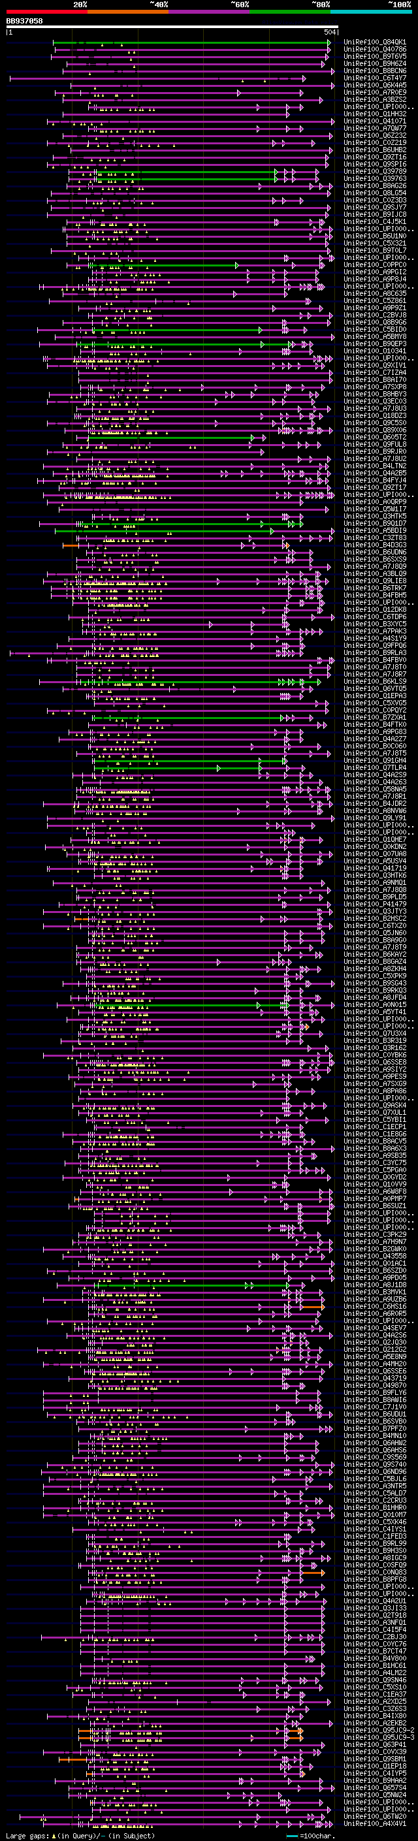Click UniRef100_C5Z861 hit

click(374, 301)
